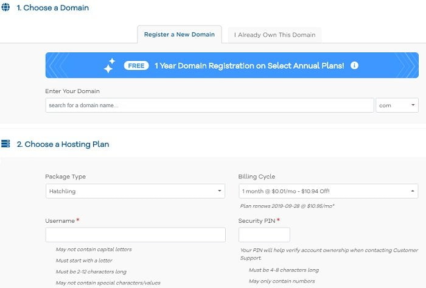Click the Billing Cycle label

coord(257,177)
